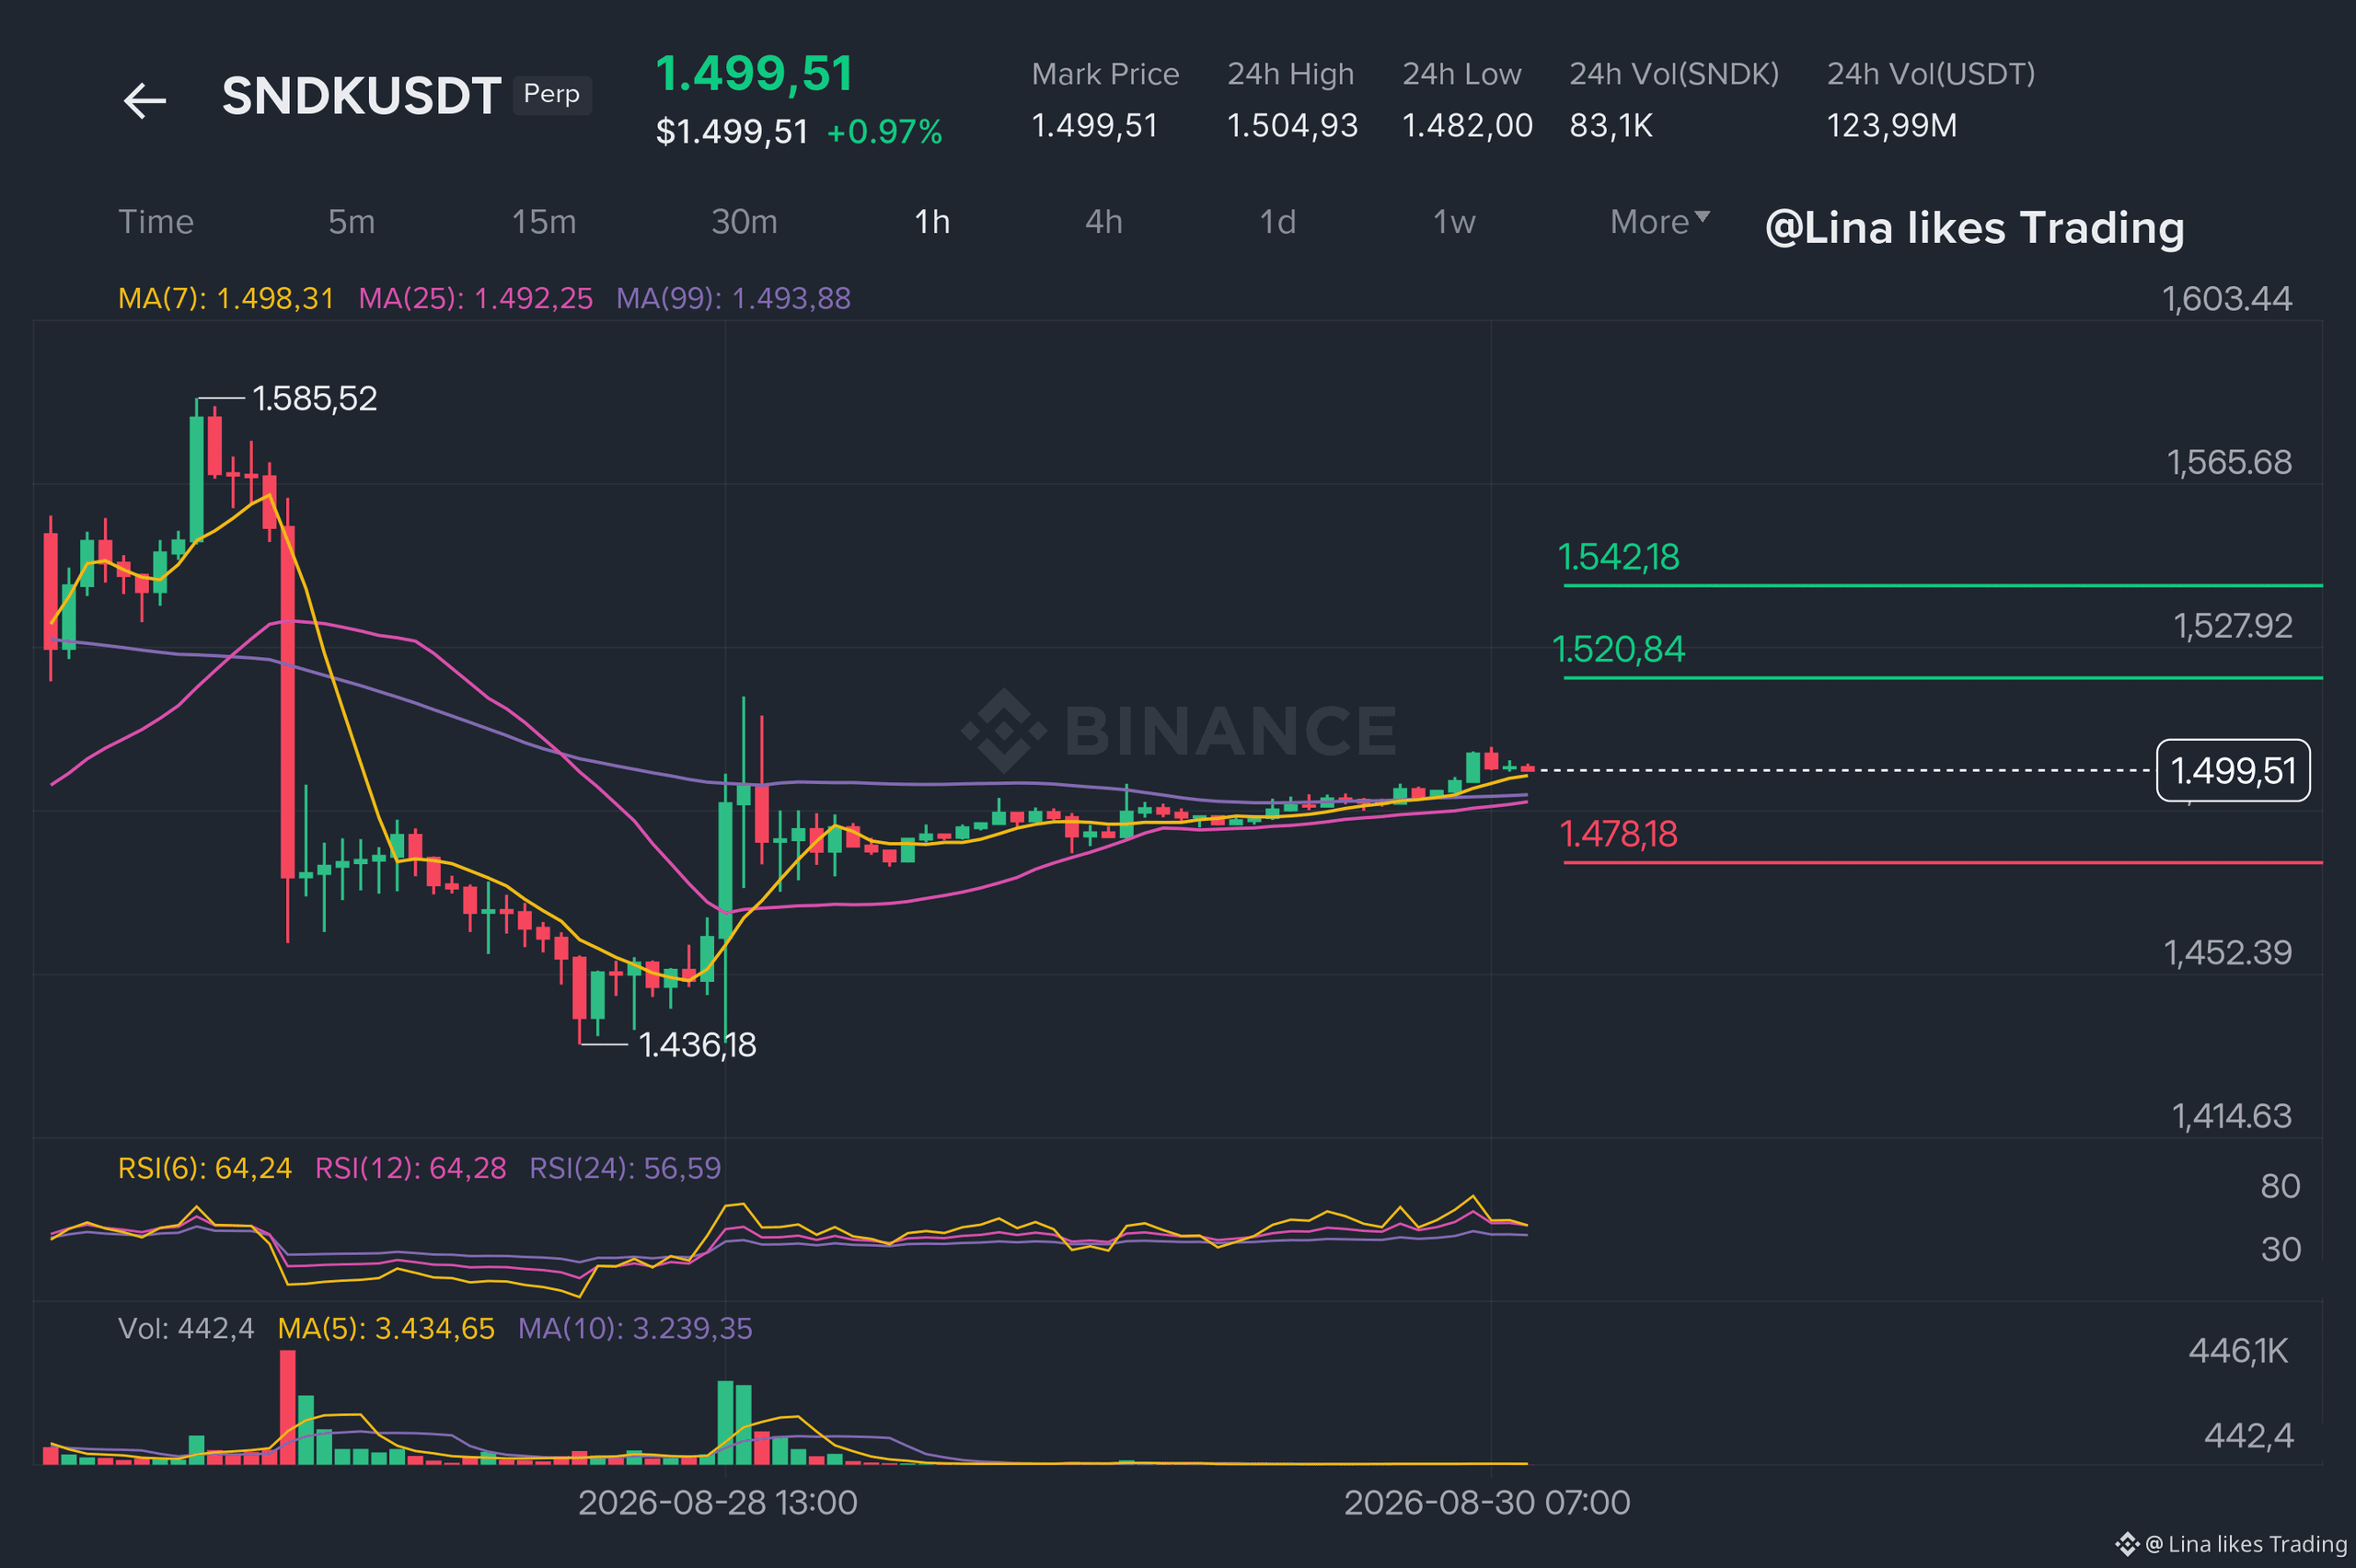The width and height of the screenshot is (2356, 1568).
Task: Click the 1,527.92 price axis label
Action: click(2233, 626)
